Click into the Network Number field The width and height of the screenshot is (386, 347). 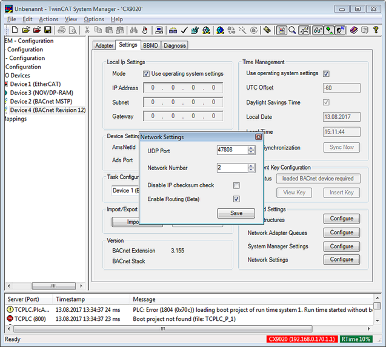pyautogui.click(x=232, y=168)
